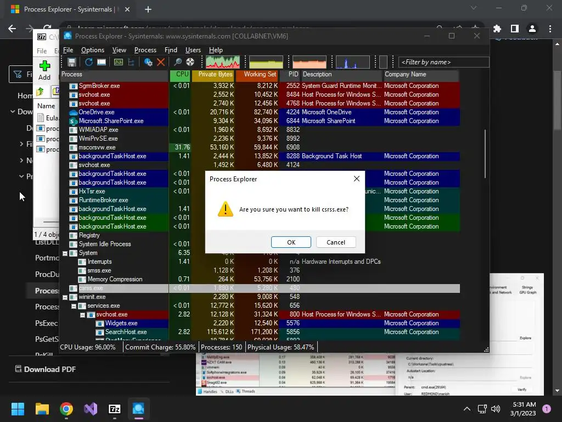562x422 pixels.
Task: Go back in the browser
Action: [12, 29]
